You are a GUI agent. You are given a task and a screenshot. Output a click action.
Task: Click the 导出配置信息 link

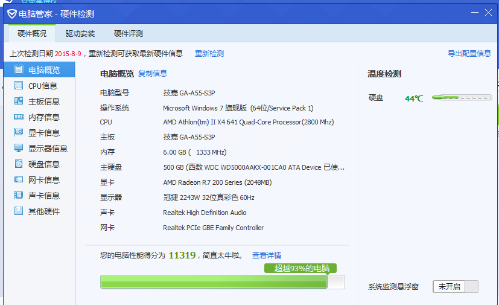pos(469,53)
